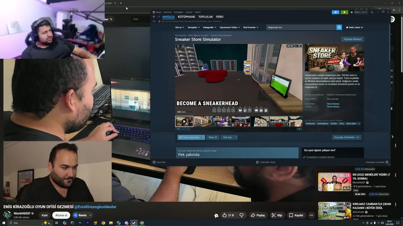Open Photoshop from the Windows taskbar

pyautogui.click(x=80, y=223)
